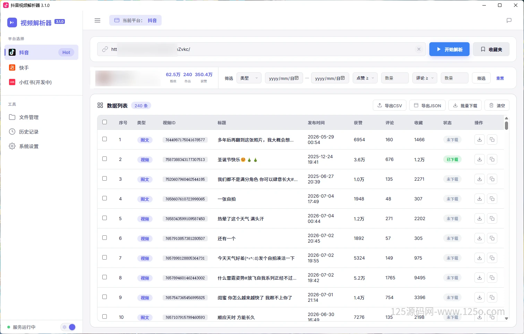The height and width of the screenshot is (334, 524).
Task: Copy link for row 2 圣诞节快乐
Action: [x=492, y=160]
